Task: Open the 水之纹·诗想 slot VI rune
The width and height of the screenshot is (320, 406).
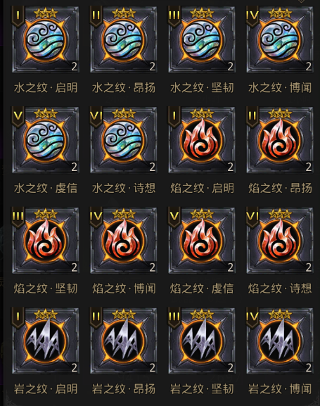Action: (124, 140)
